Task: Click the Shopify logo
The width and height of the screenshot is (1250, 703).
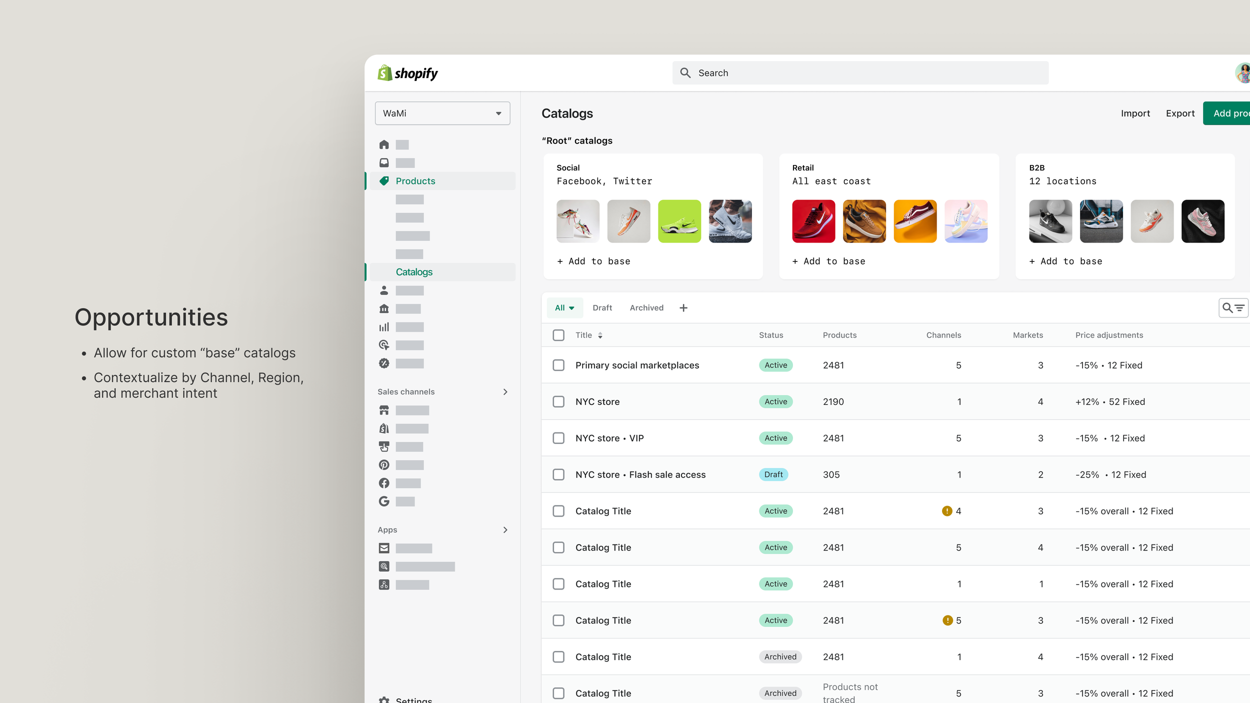Action: pos(407,73)
